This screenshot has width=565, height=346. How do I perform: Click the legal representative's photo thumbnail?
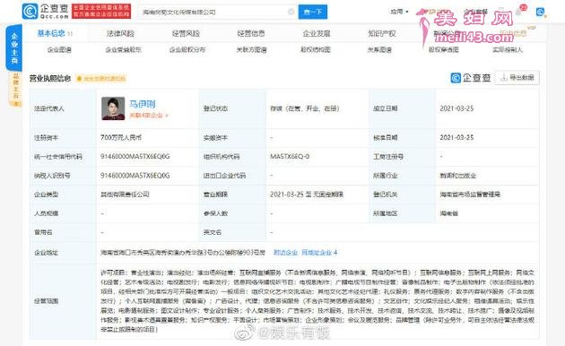coord(113,108)
